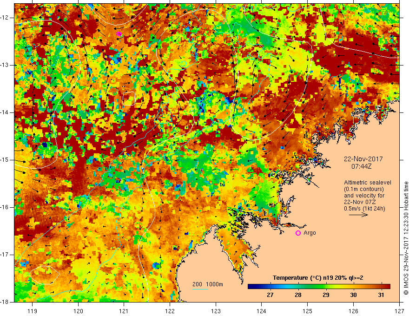Click the dark blue end of the temperature colorbar
Image resolution: width=409 pixels, height=316 pixels.
pyautogui.click(x=252, y=287)
